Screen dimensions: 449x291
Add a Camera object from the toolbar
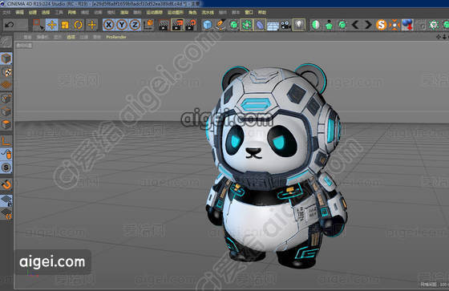coord(285,25)
